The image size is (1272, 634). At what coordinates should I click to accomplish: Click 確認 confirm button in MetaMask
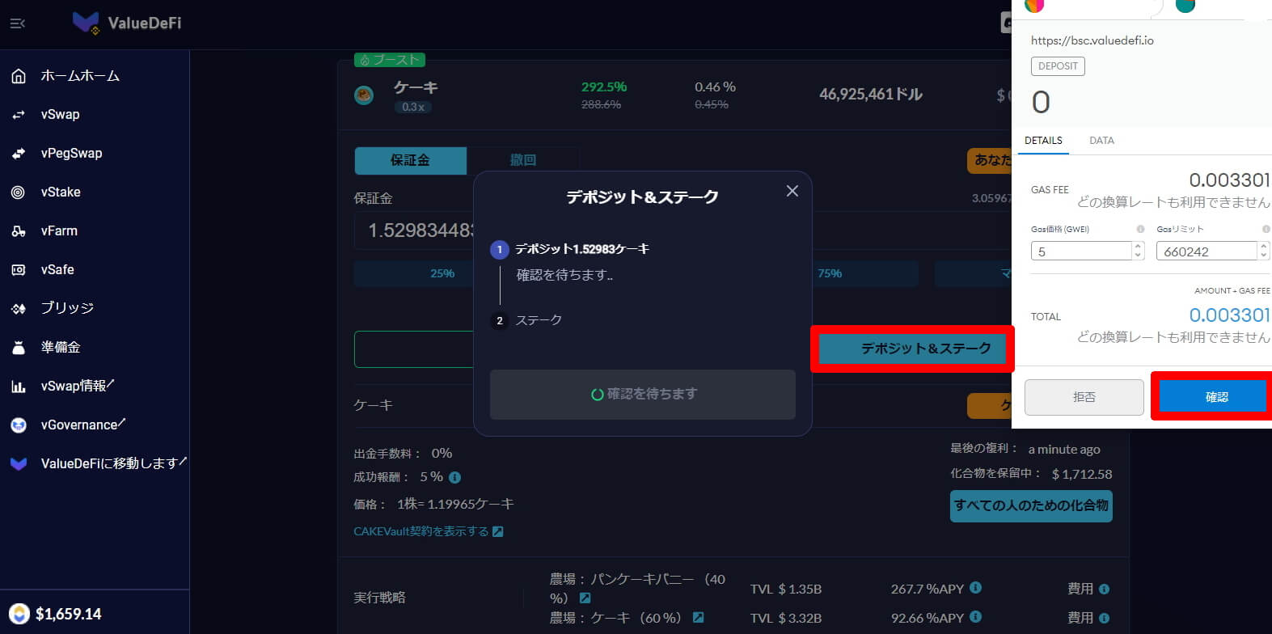(1213, 397)
